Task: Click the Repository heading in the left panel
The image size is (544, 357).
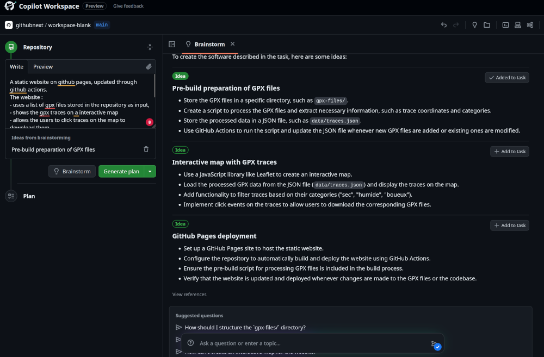Action: point(38,47)
